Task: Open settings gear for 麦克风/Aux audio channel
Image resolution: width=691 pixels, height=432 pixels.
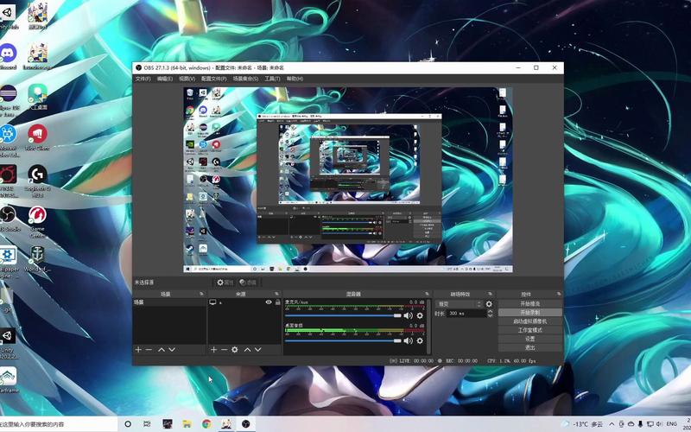Action: point(420,315)
